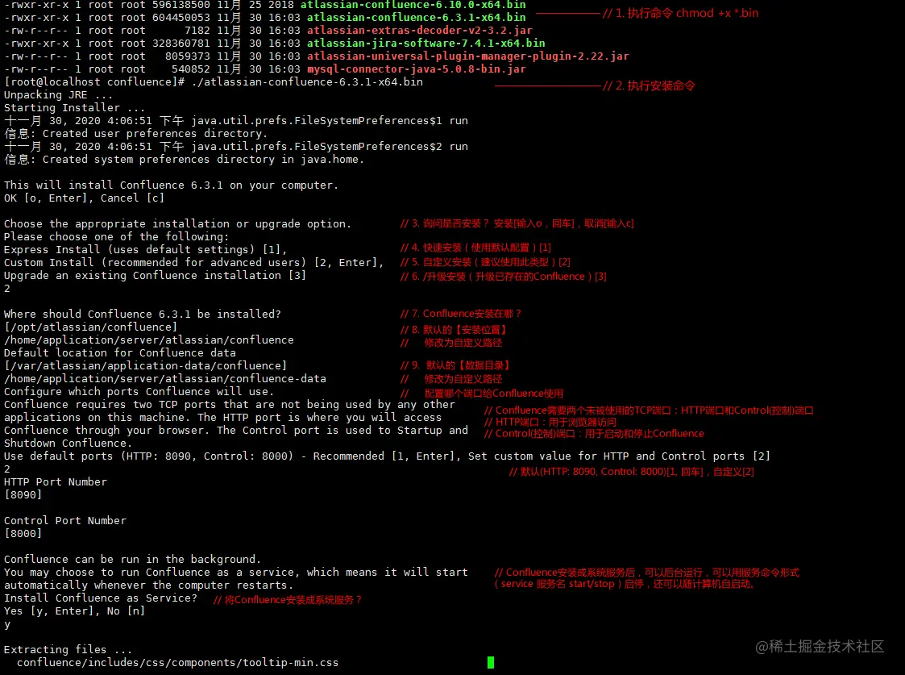Screen dimensions: 905x675
Task: Click the 'Express Install (uses default settings) [1],' line
Action: [x=145, y=249]
